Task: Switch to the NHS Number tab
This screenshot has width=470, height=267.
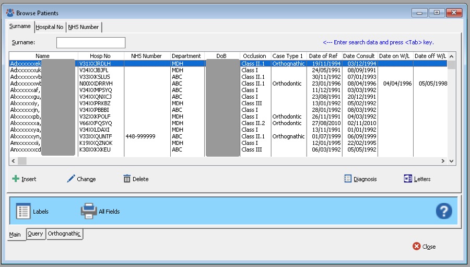Action: coord(83,27)
